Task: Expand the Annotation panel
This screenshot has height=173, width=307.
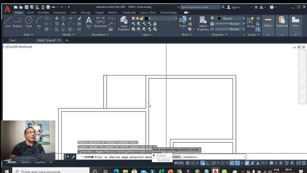Action: pos(100,35)
